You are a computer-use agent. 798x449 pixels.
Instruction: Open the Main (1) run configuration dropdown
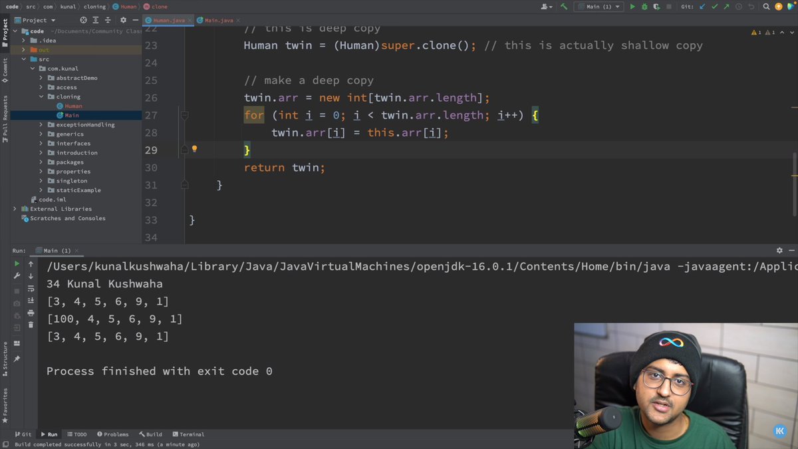[598, 7]
